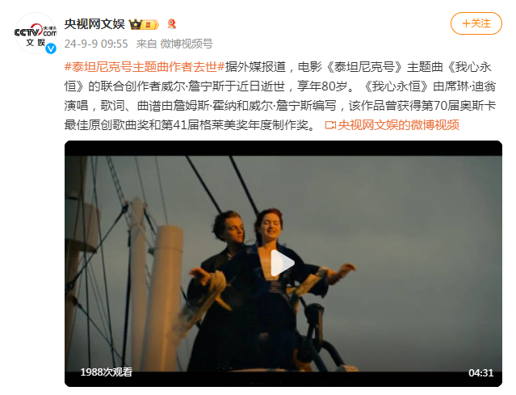Click the Roman numeral II level tag
Image resolution: width=516 pixels, height=395 pixels.
[149, 25]
